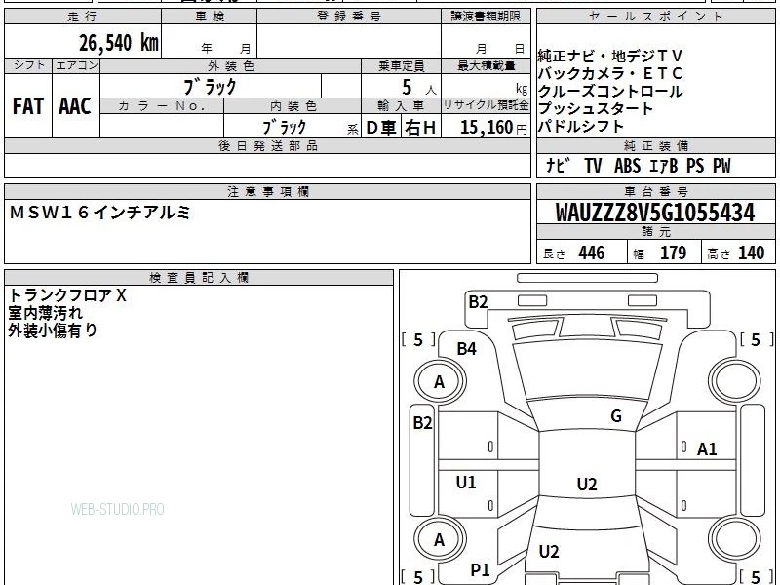The image size is (780, 585).
Task: Select the 検査員記入欄 header
Action: click(x=199, y=278)
